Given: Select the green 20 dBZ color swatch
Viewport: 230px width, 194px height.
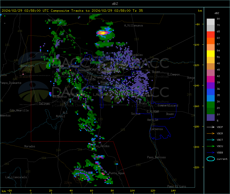Looking at the screenshot, I should 211,105.
